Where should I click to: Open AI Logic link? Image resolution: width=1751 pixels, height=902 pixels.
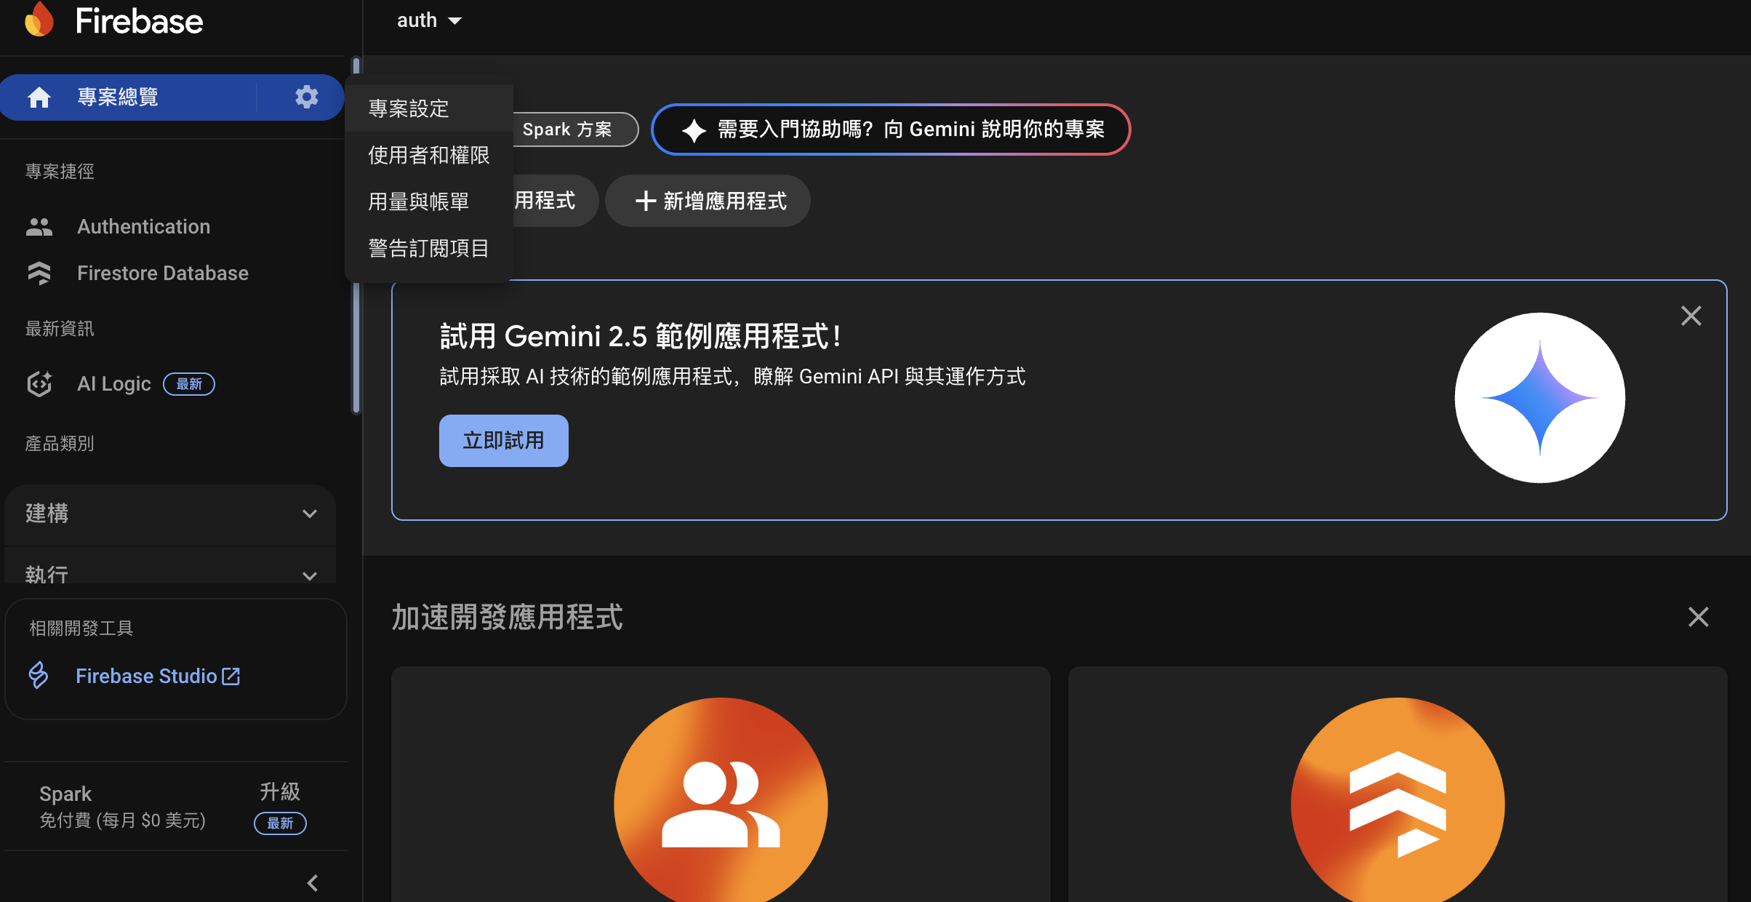(x=114, y=383)
